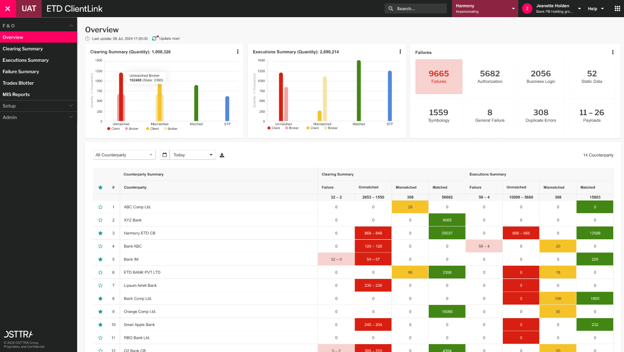Toggle favorite star for Harmony ETD CB
This screenshot has width=624, height=352.
click(x=101, y=233)
